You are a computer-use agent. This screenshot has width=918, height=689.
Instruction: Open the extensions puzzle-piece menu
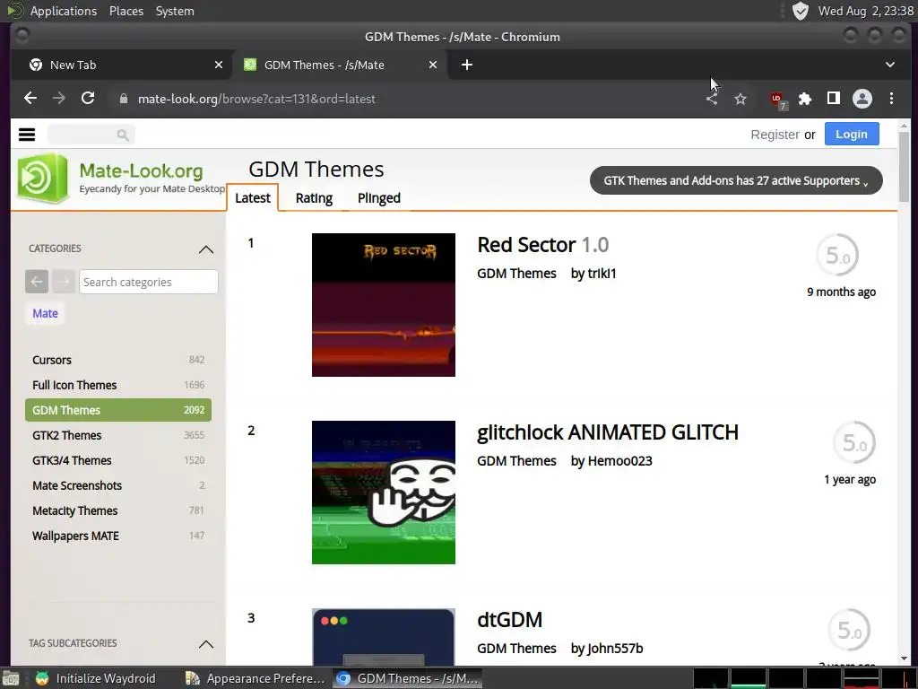[805, 99]
